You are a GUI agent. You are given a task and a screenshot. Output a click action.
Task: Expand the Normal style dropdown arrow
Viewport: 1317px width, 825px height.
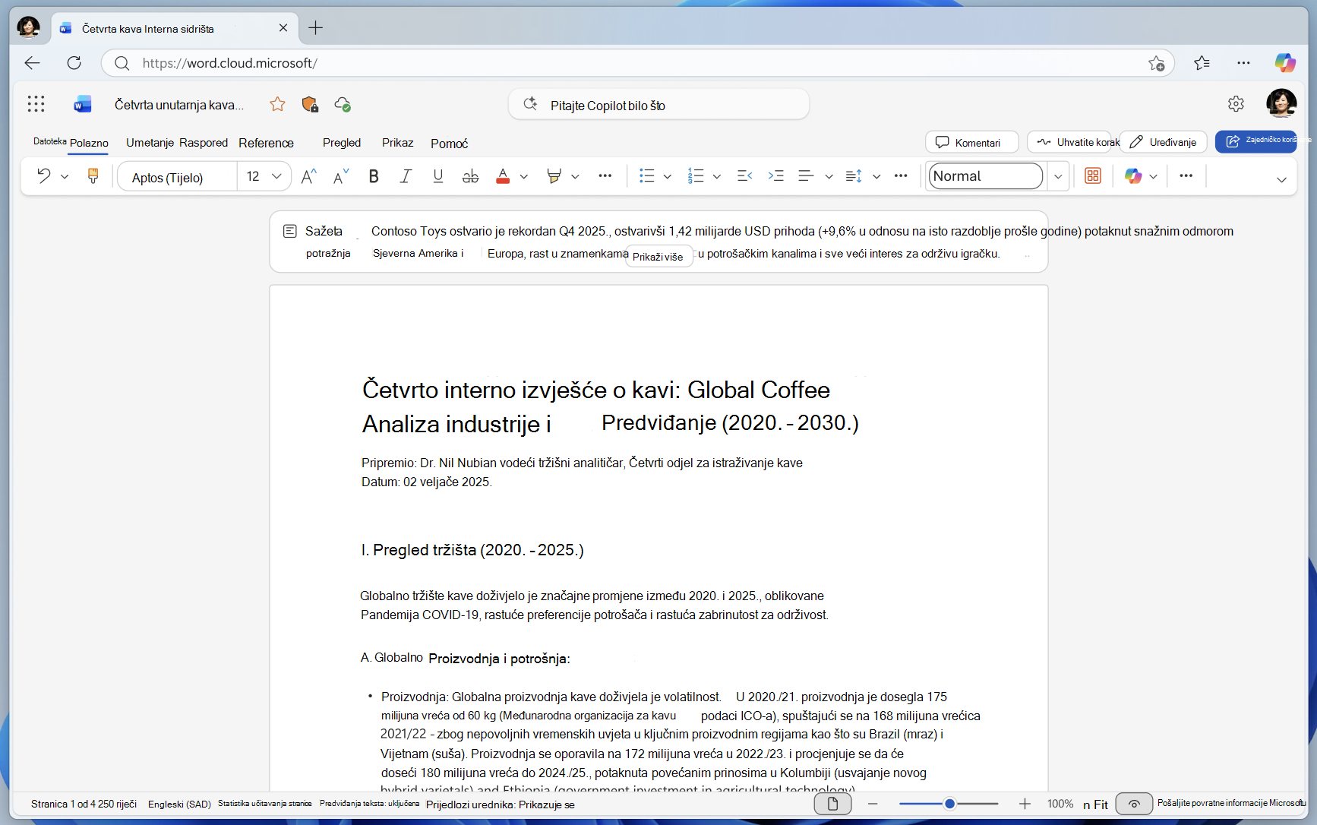coord(1058,176)
